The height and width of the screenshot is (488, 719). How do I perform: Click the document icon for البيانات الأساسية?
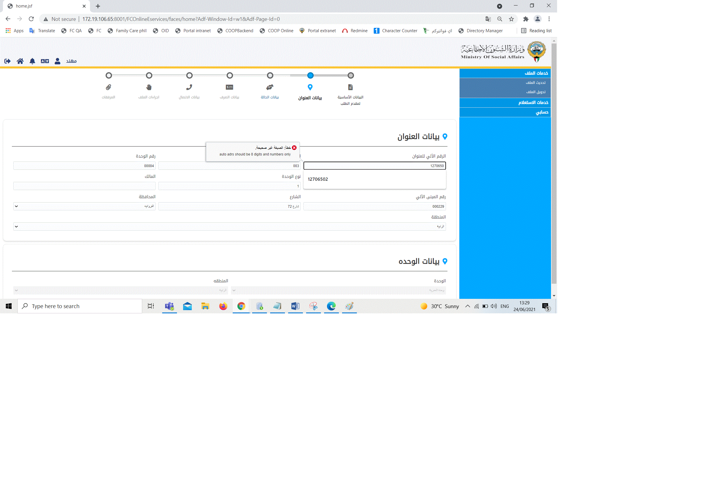pos(351,87)
